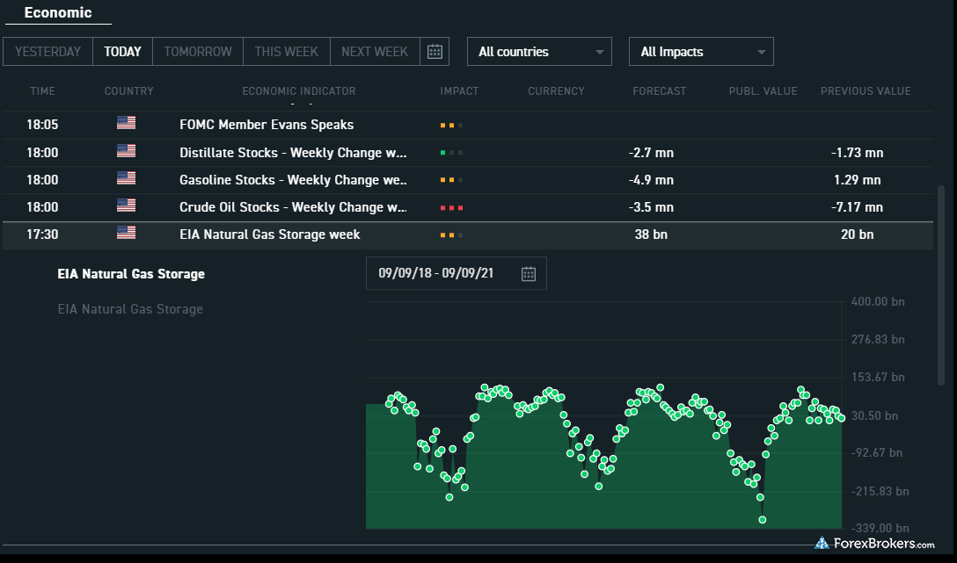Click US flag in Distillate Stocks row
The height and width of the screenshot is (563, 957).
tap(126, 152)
